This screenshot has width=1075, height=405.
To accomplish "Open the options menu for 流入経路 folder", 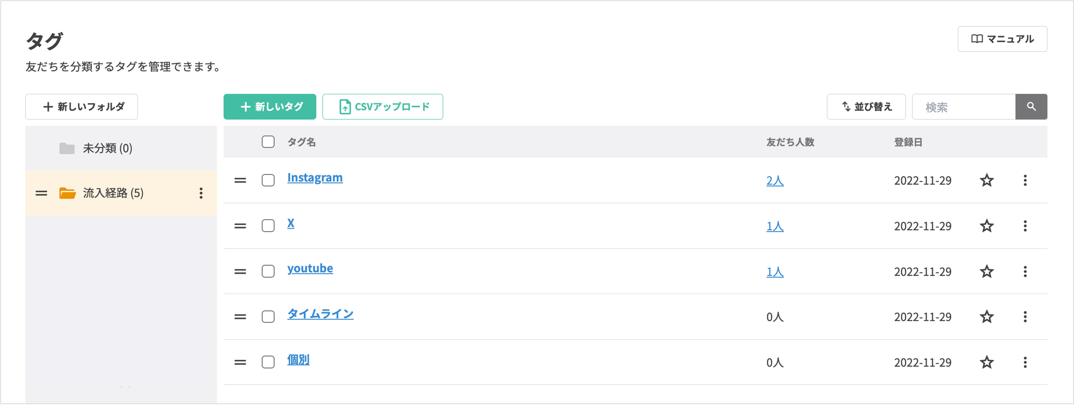I will [202, 193].
